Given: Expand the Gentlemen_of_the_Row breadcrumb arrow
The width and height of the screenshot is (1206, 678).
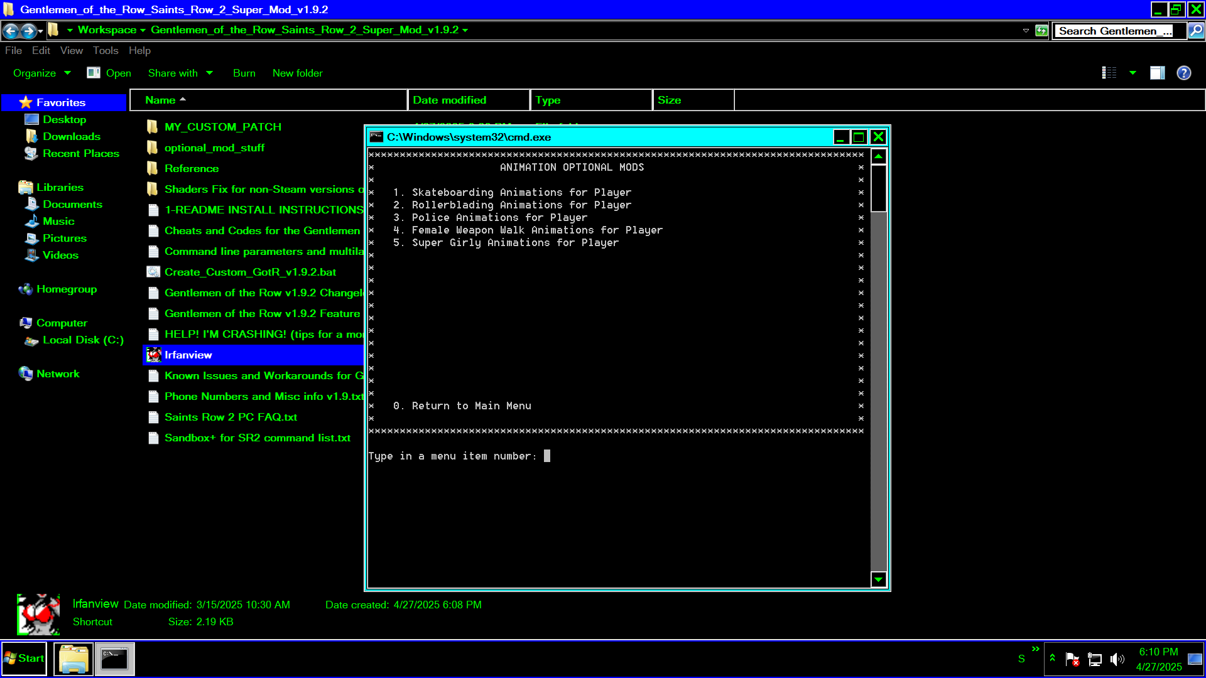Looking at the screenshot, I should [465, 30].
